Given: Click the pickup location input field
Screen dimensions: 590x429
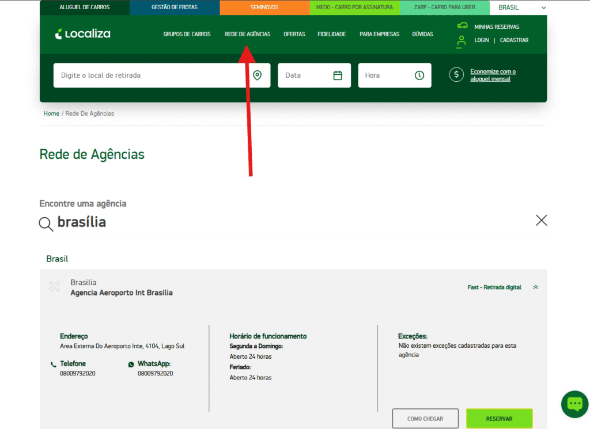Looking at the screenshot, I should point(150,75).
